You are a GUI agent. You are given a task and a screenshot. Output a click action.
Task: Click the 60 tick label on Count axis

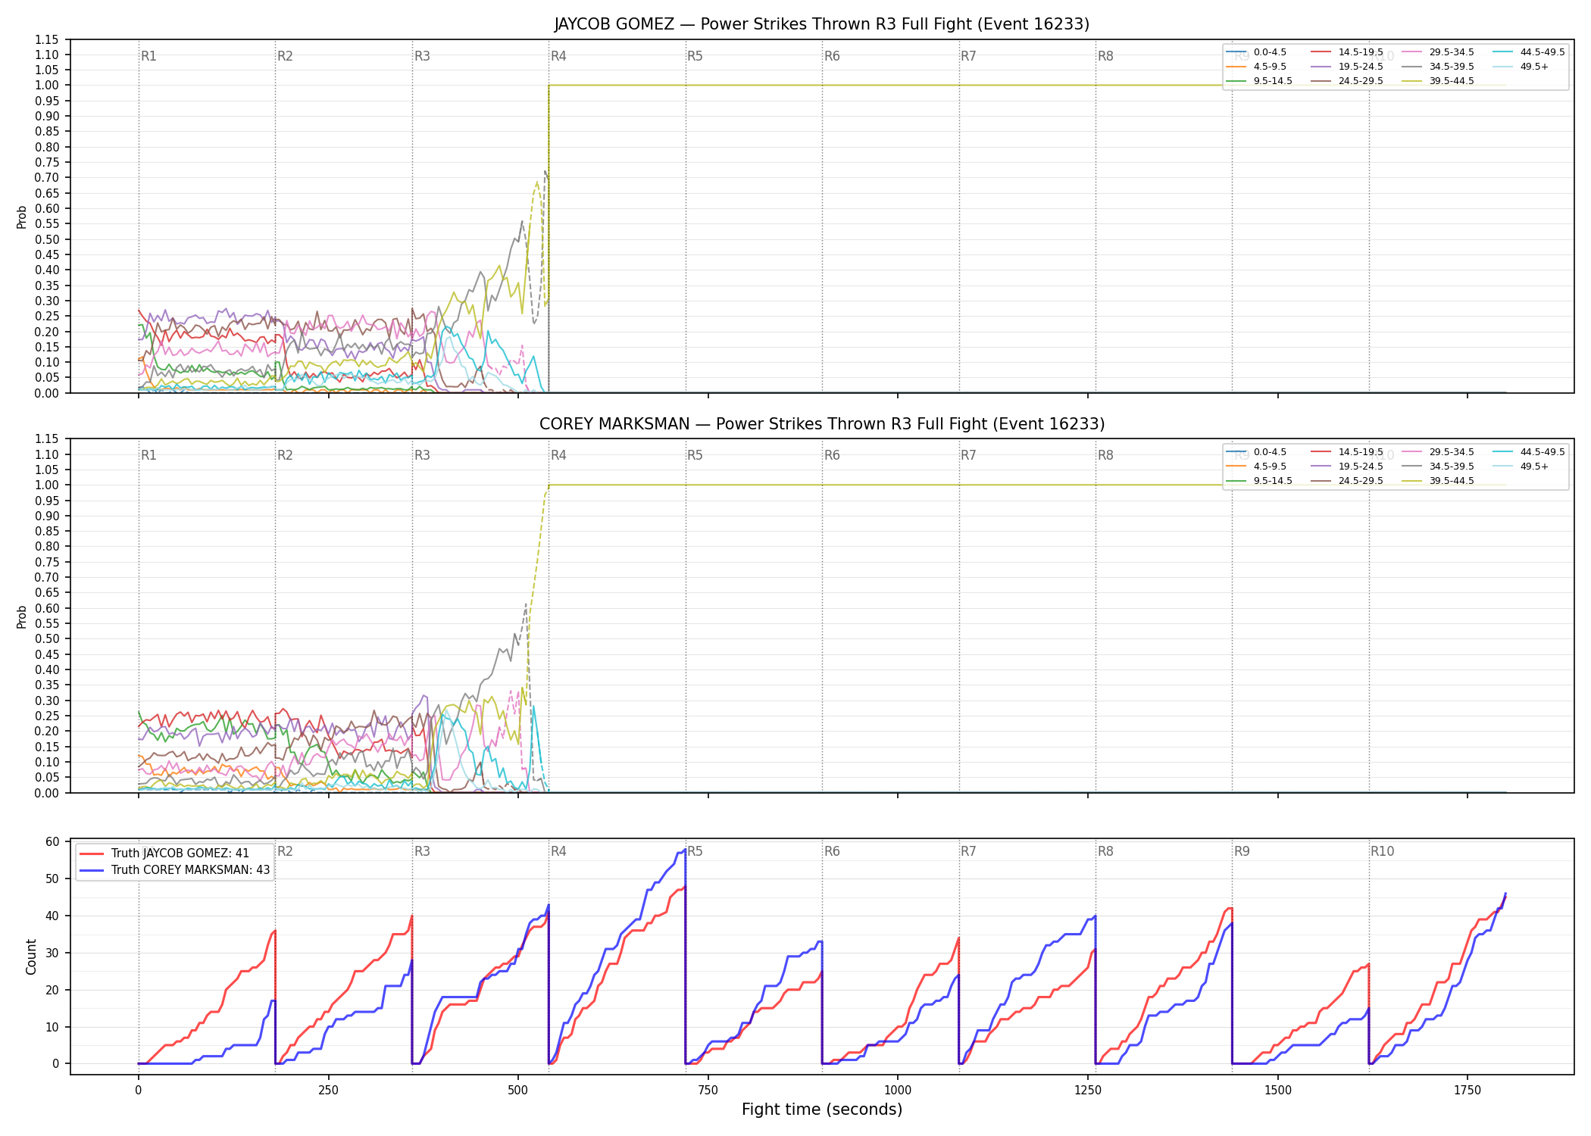52,842
